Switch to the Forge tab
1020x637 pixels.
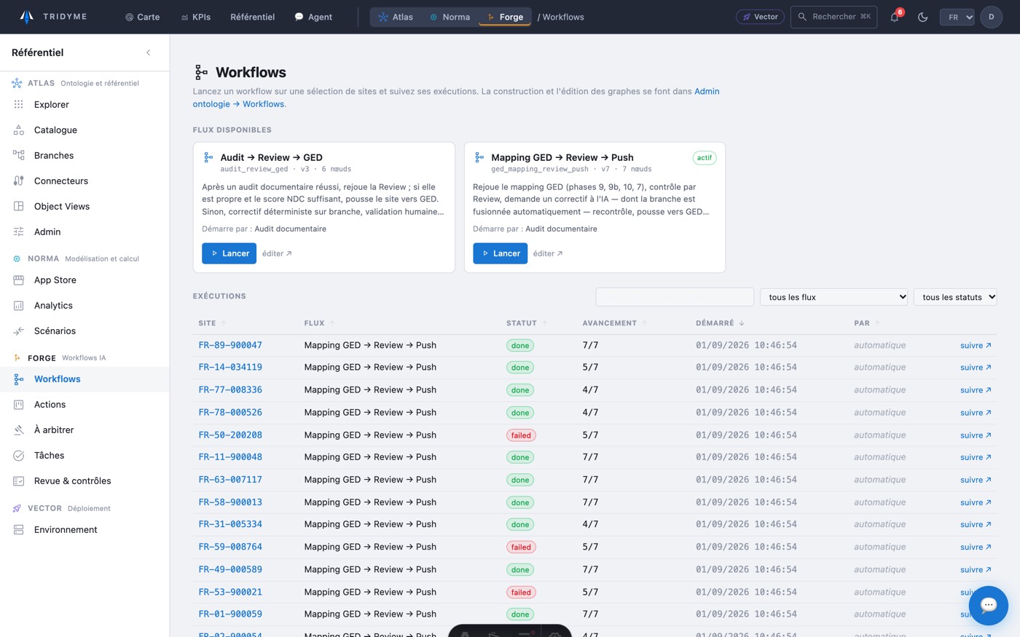[x=505, y=17]
